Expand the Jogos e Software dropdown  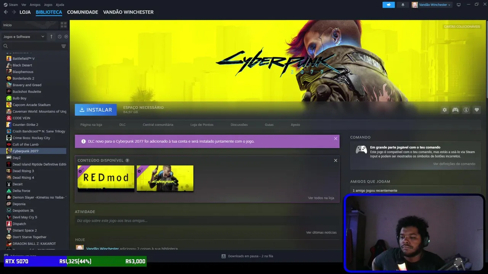(x=24, y=37)
